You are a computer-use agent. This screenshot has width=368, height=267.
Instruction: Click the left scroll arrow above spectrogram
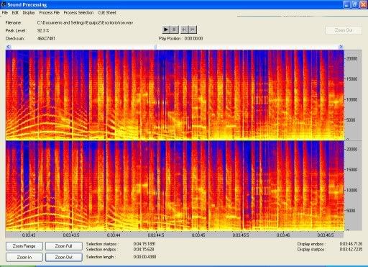[8, 47]
